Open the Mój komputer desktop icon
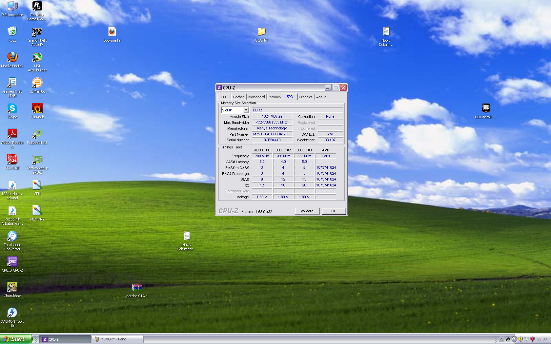This screenshot has width=551, height=344. coord(12,9)
